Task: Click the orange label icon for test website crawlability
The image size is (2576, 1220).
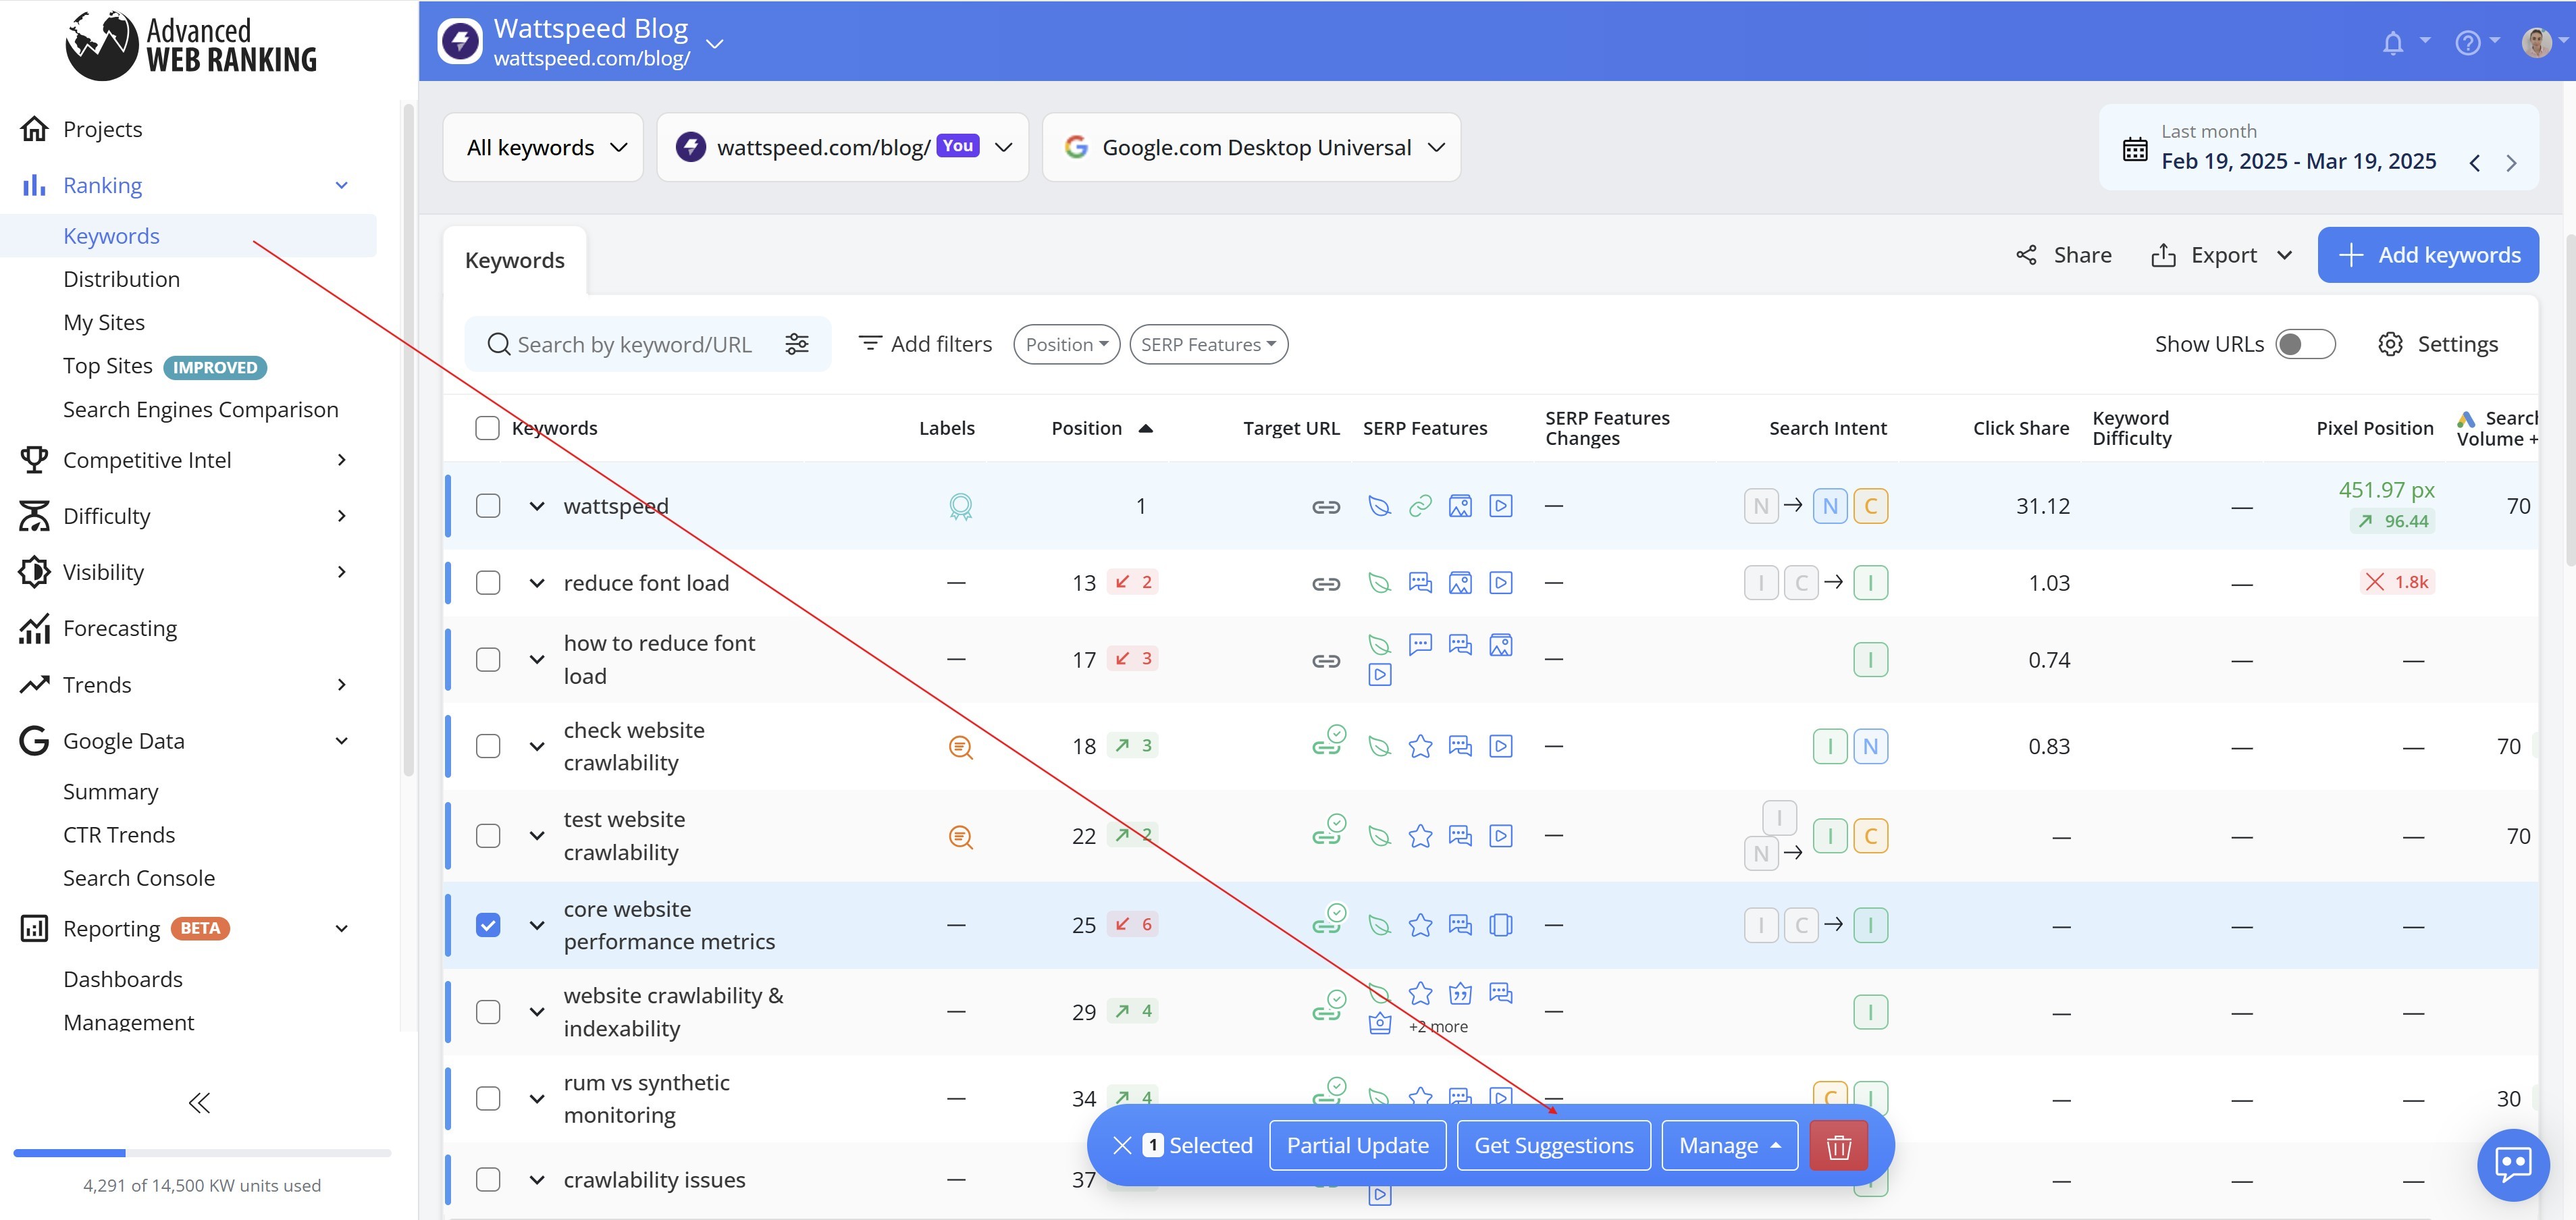Action: (960, 837)
